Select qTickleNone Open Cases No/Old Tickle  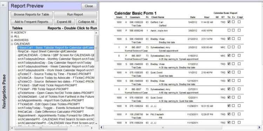point(56,93)
